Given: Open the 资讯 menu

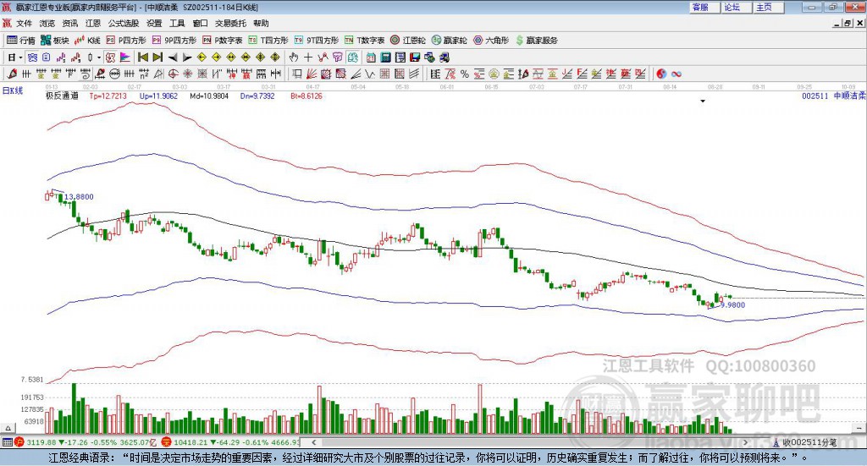Looking at the screenshot, I should coord(69,23).
